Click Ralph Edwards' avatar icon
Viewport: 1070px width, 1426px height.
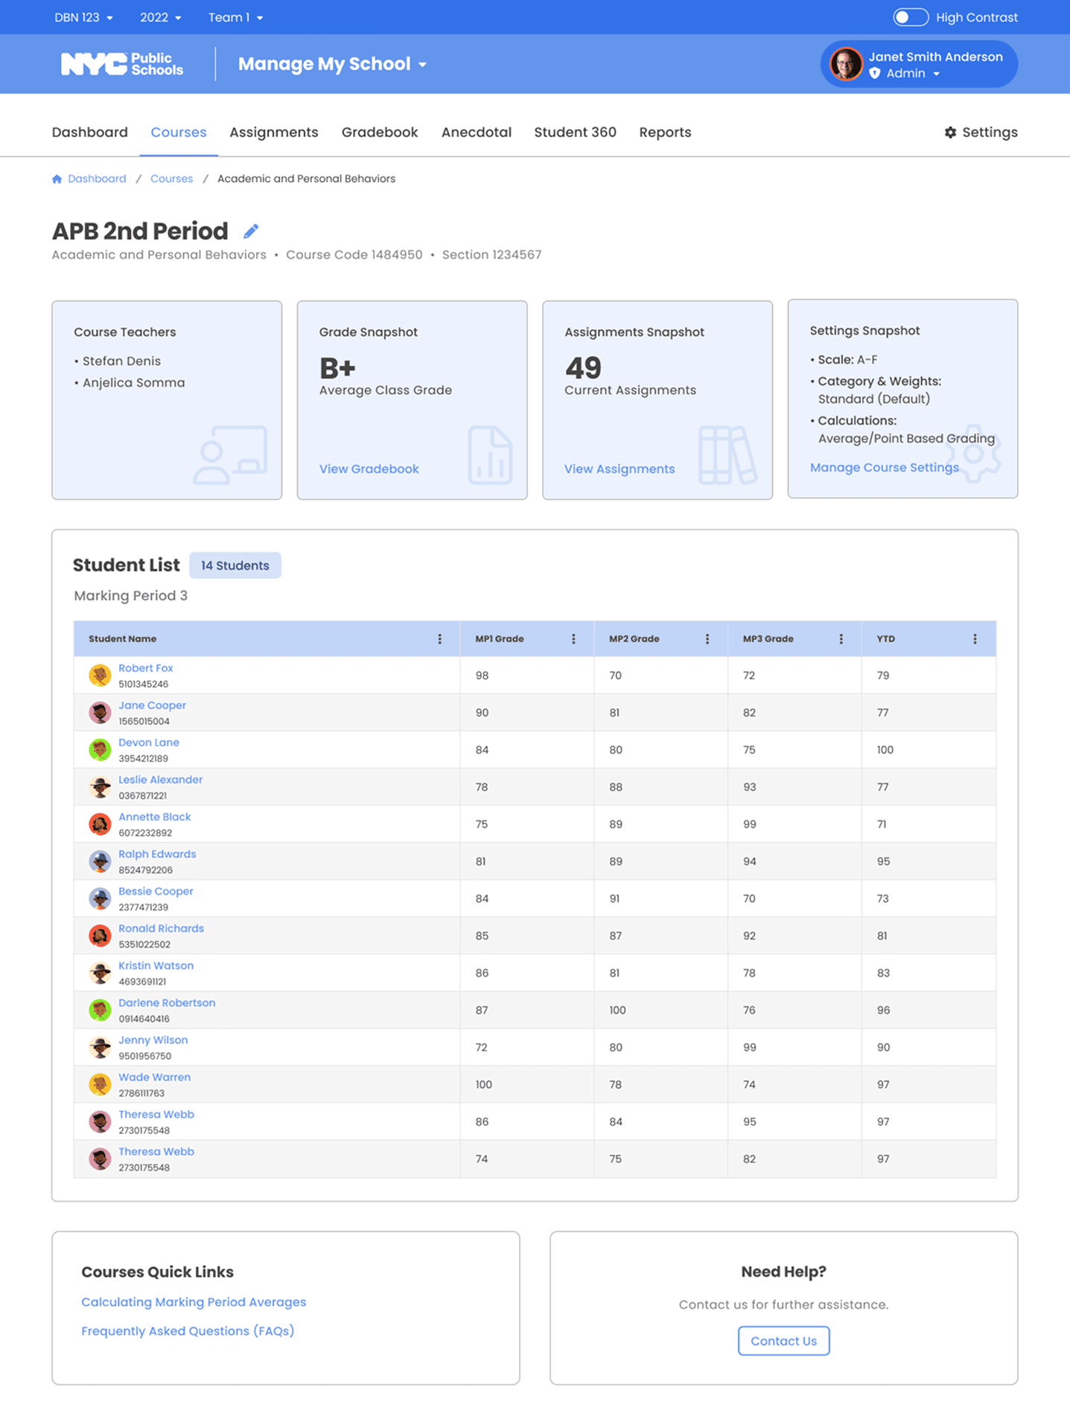[x=100, y=861]
